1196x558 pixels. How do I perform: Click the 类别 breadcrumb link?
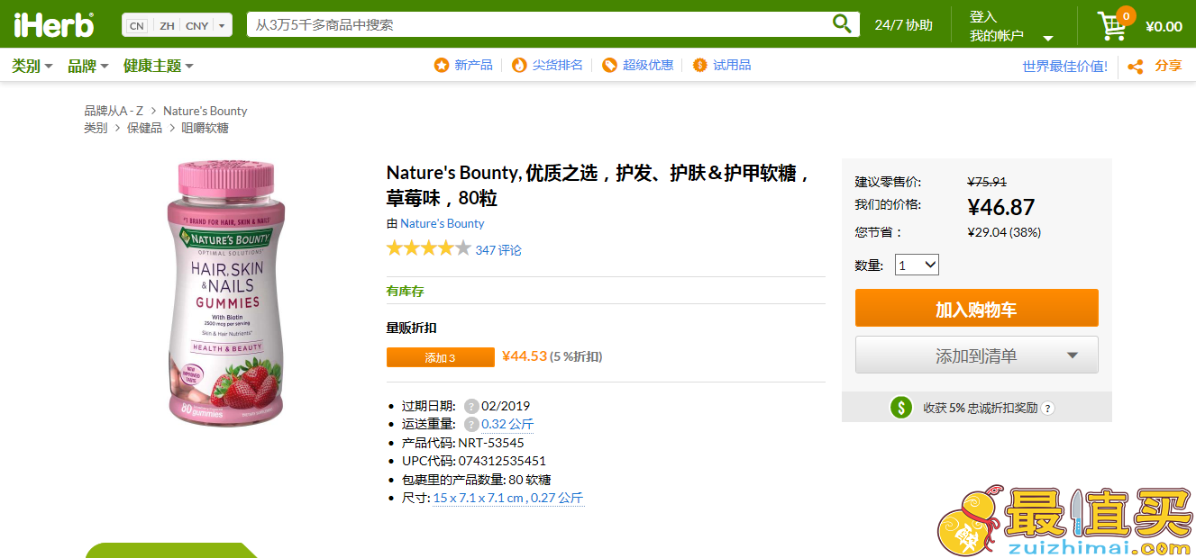coord(96,128)
